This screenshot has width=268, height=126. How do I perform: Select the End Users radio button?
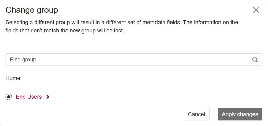point(9,97)
